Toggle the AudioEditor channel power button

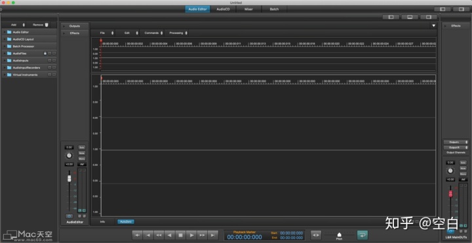click(69, 216)
